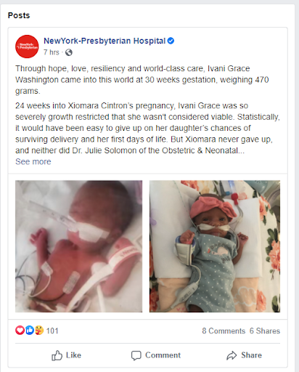View the 101 reactions count
The width and height of the screenshot is (299, 372).
click(52, 331)
